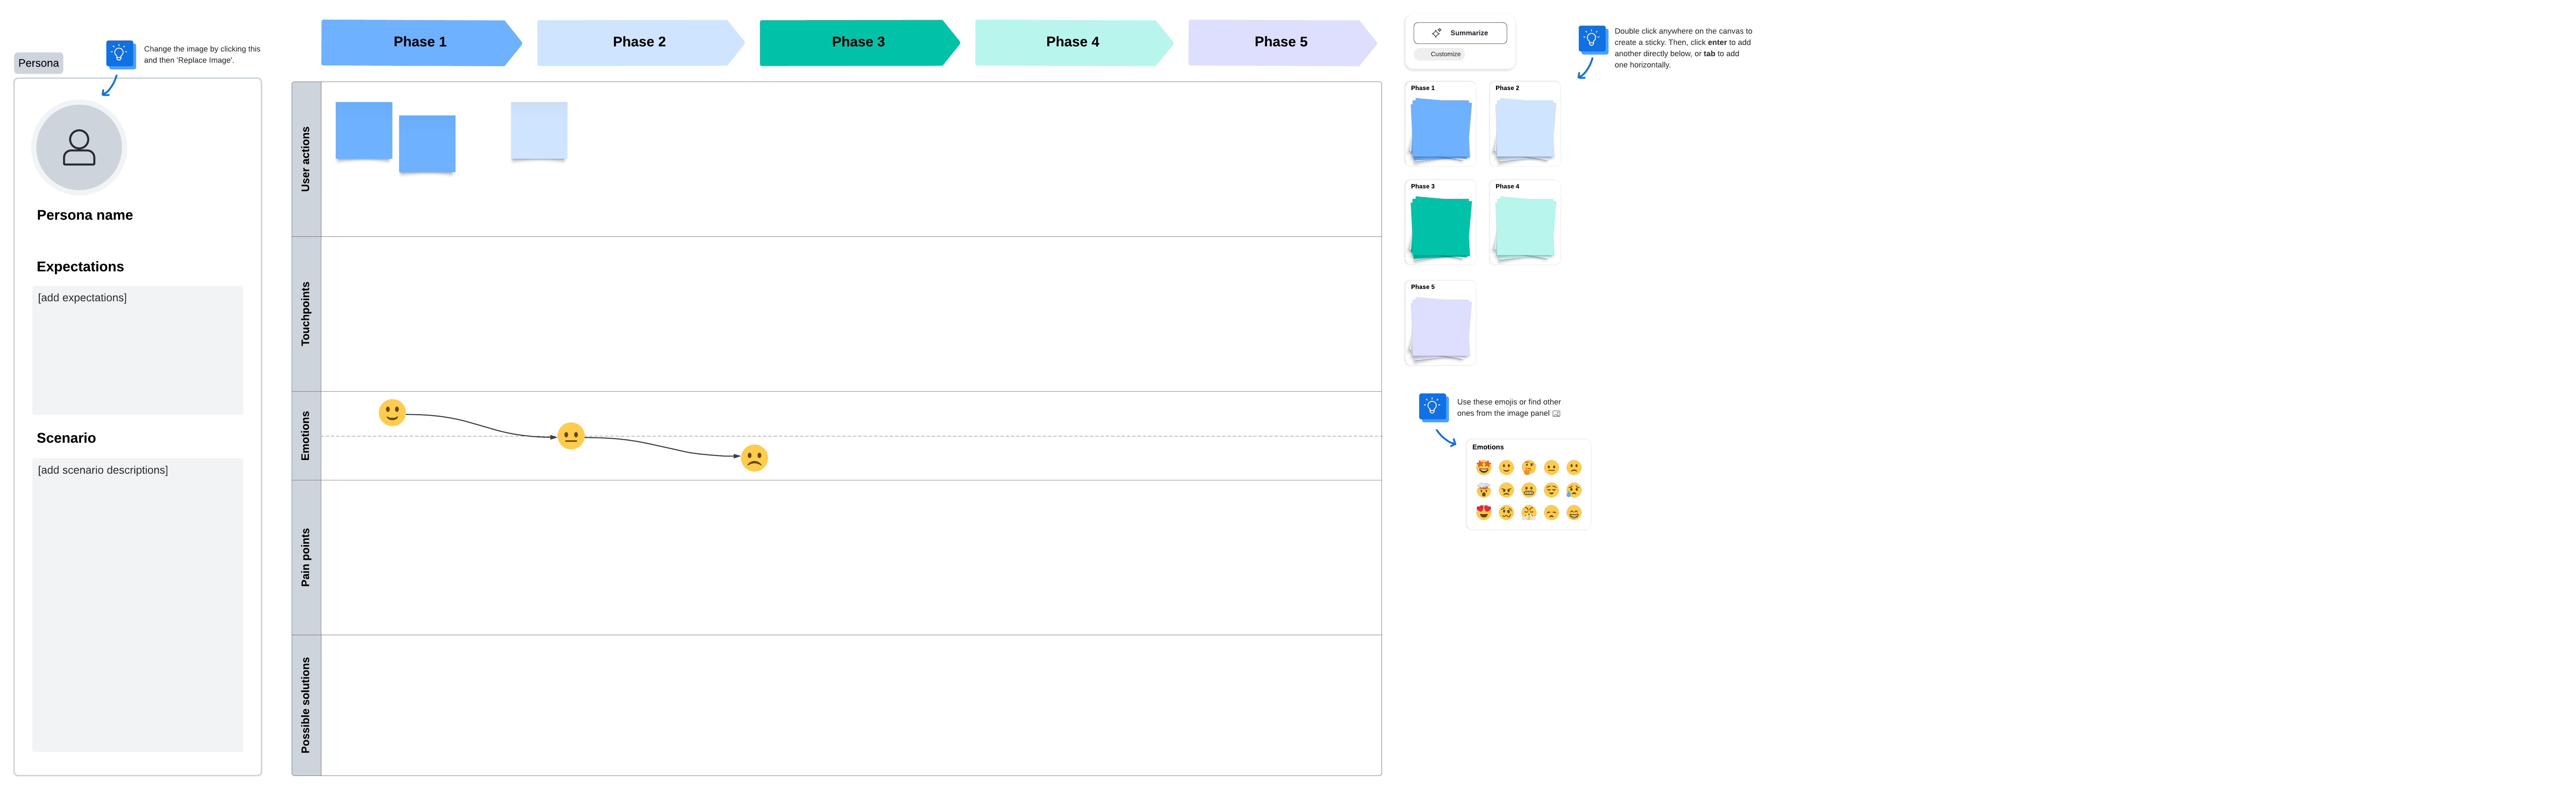
Task: Select the Phase 3 arrow header
Action: tap(857, 42)
